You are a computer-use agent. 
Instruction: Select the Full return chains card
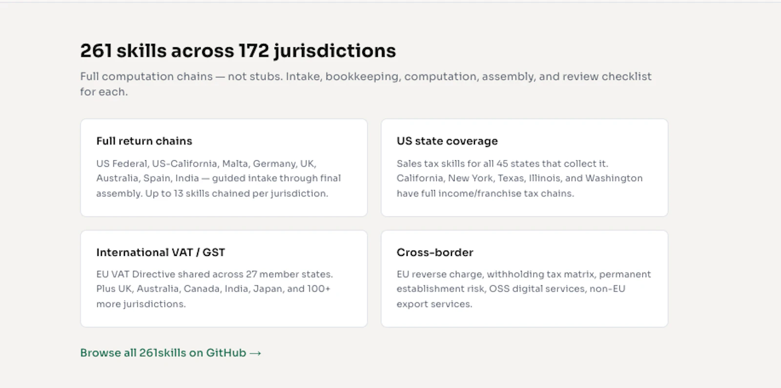(224, 168)
